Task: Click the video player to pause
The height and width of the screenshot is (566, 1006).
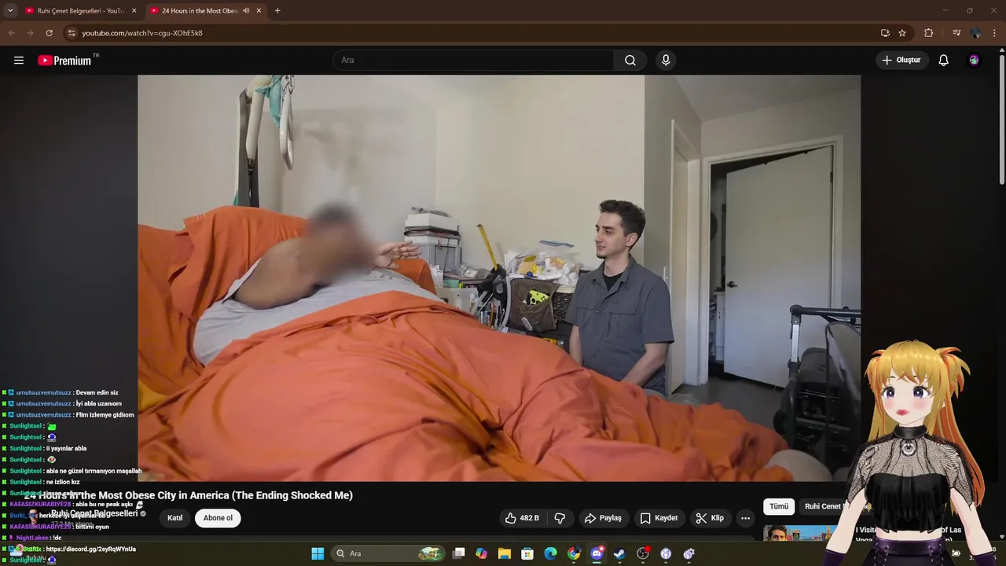Action: click(499, 278)
